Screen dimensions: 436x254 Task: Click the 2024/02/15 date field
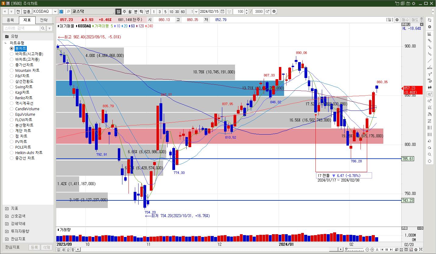[x=209, y=12]
